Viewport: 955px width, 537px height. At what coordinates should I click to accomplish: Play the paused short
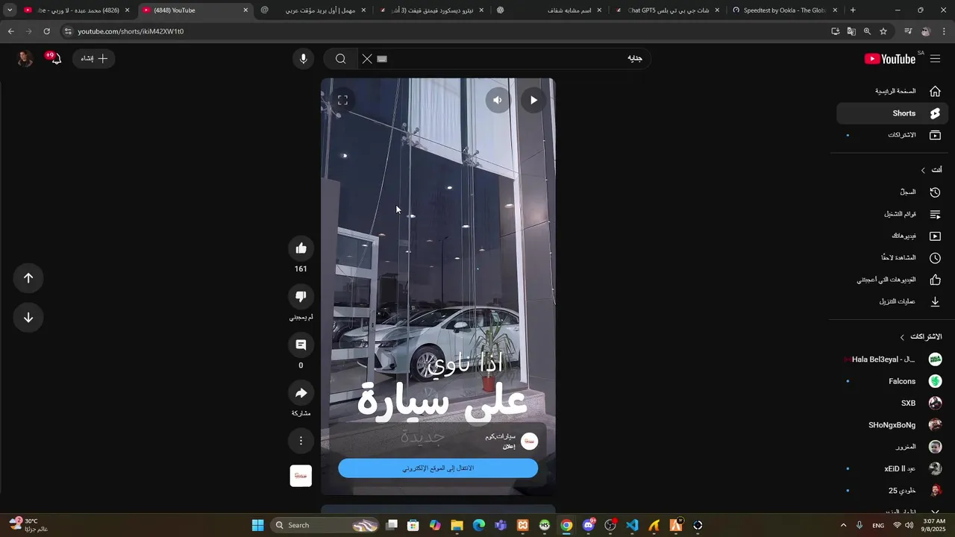533,100
